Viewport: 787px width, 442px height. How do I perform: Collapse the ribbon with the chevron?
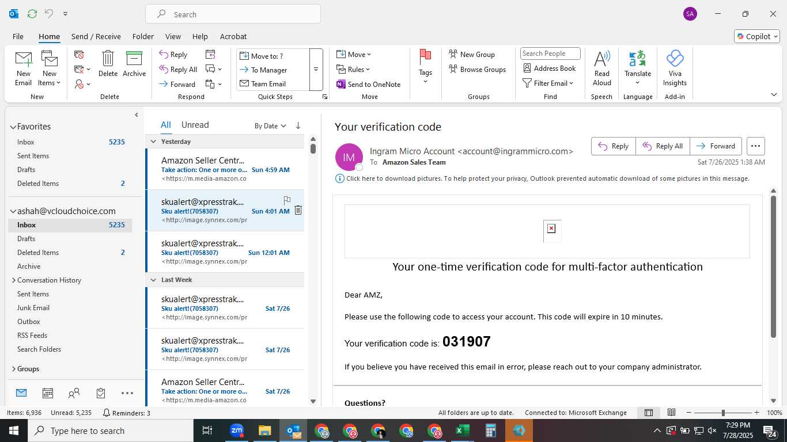[774, 94]
